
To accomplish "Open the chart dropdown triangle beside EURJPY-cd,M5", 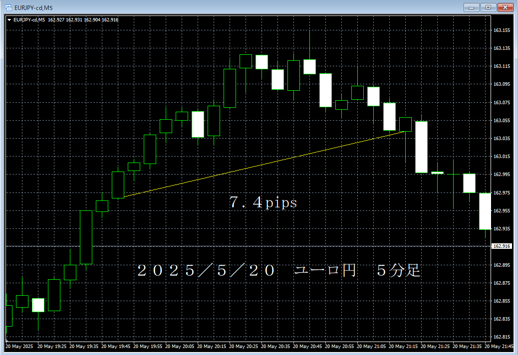I will [x=9, y=20].
